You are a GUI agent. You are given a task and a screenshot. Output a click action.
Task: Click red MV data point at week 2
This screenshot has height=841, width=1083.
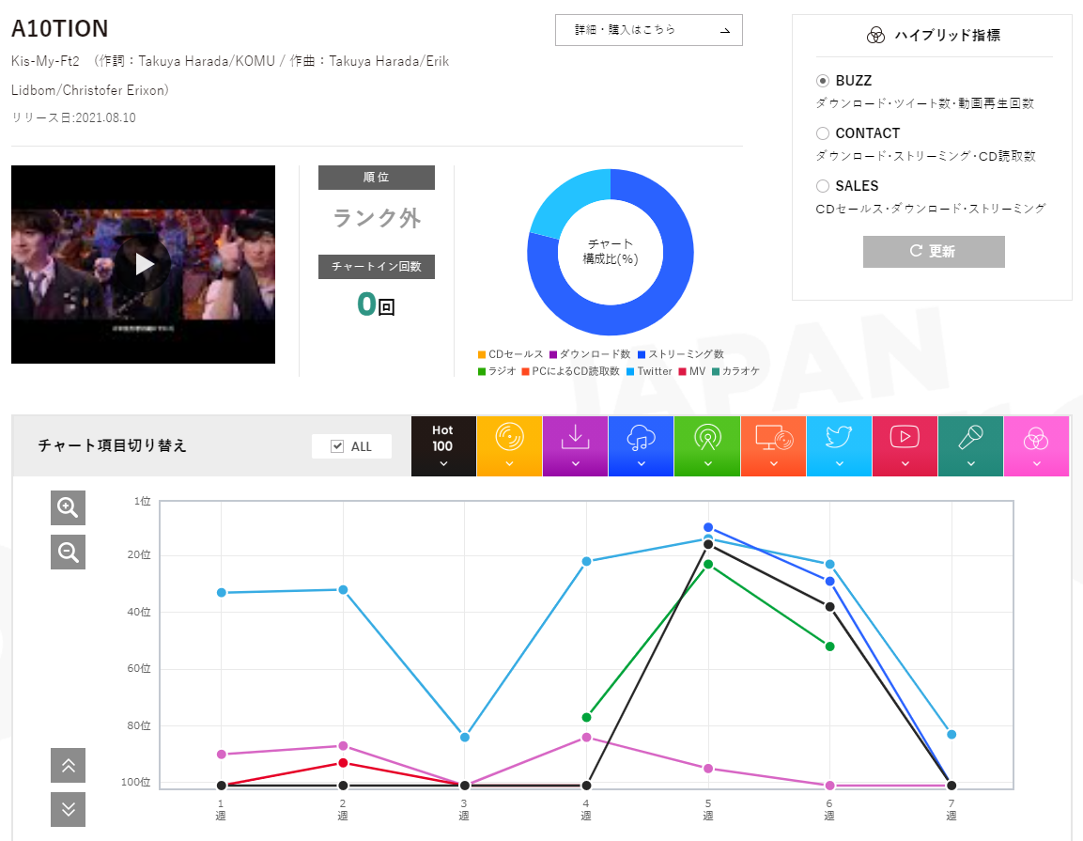(x=343, y=763)
